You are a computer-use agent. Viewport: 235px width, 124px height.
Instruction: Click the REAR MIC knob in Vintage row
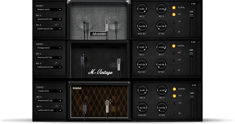point(142,64)
